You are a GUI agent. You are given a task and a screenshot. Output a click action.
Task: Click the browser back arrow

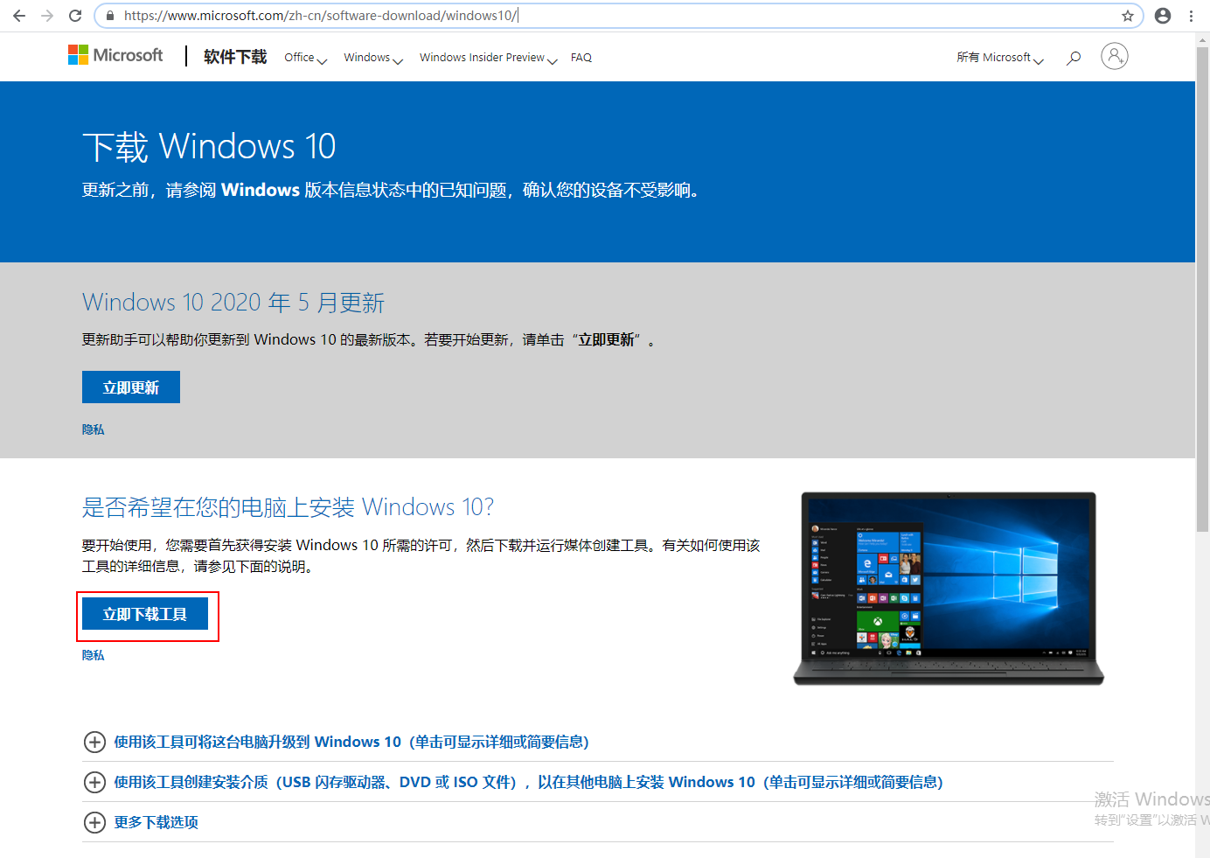(x=18, y=15)
